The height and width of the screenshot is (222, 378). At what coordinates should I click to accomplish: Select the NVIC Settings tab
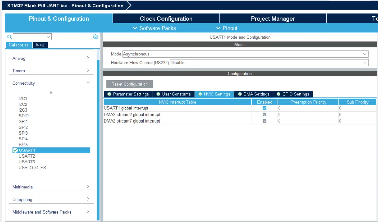(x=214, y=94)
